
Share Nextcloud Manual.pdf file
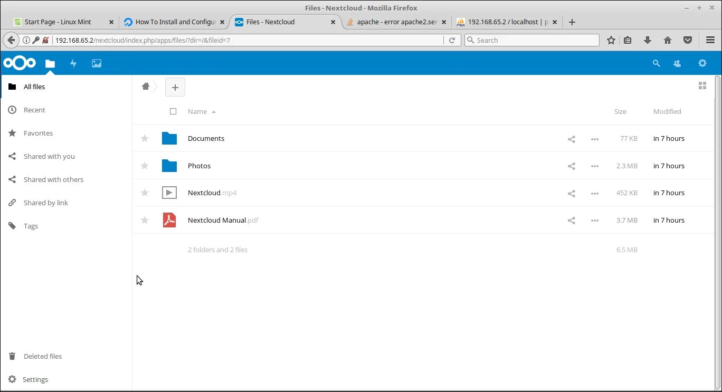pos(571,220)
